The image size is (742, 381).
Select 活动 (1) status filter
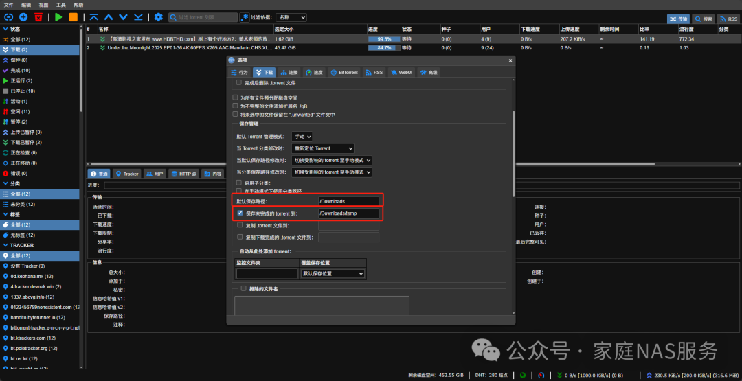pos(40,101)
